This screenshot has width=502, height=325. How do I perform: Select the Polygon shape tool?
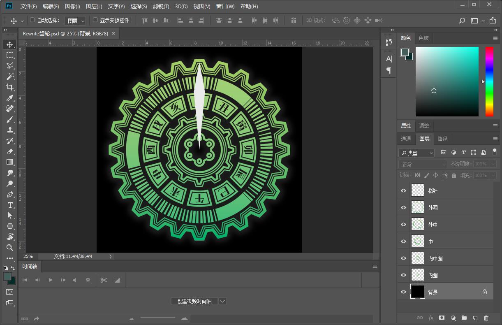(x=10, y=226)
